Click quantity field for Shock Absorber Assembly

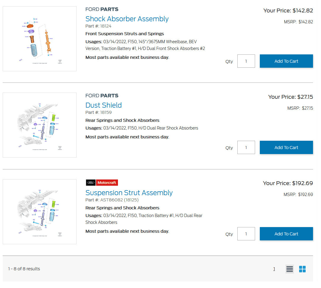point(246,62)
